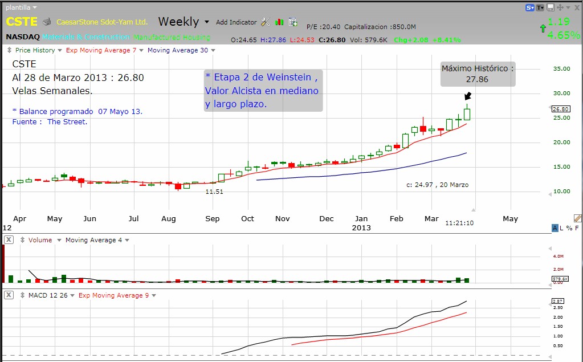The height and width of the screenshot is (362, 583).
Task: Click the blue S dropdown icon
Action: [x=530, y=7]
